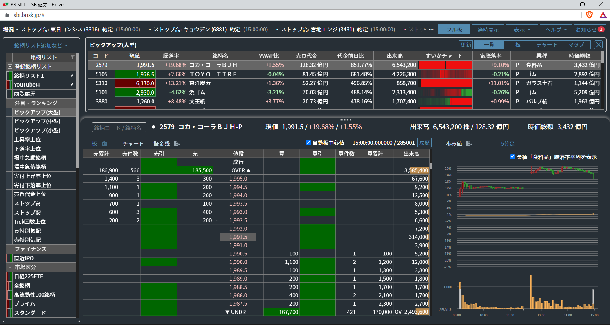Switch to the チャート tab in pickup panel

click(547, 45)
